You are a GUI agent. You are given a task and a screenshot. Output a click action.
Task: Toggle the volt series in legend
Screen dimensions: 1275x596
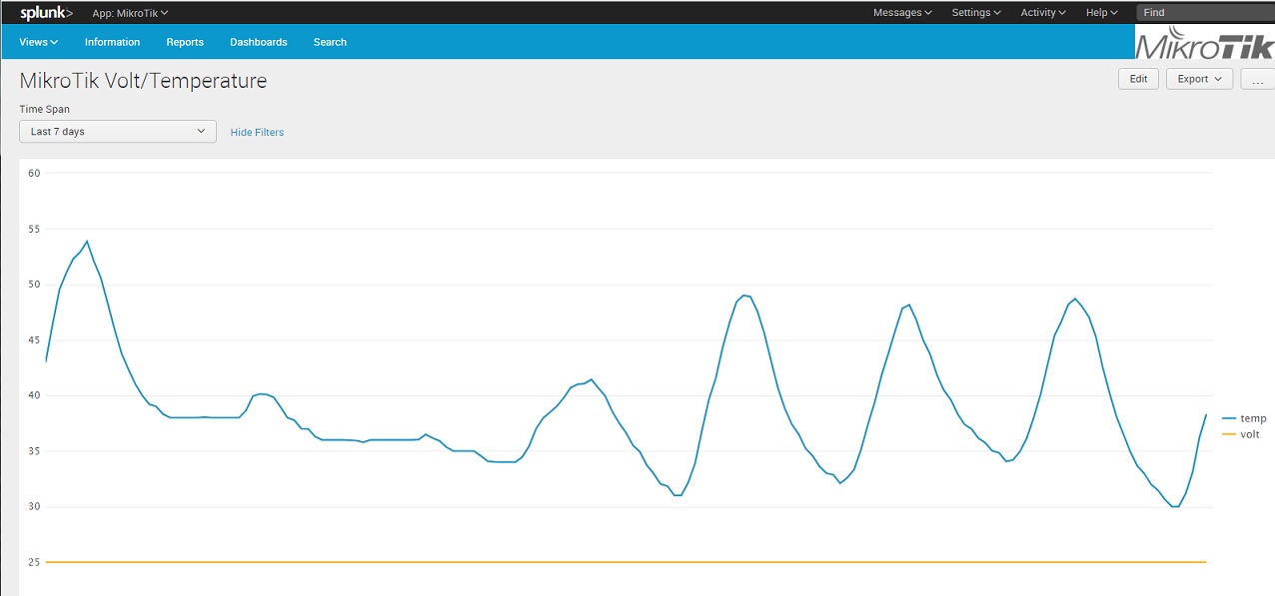(1241, 434)
